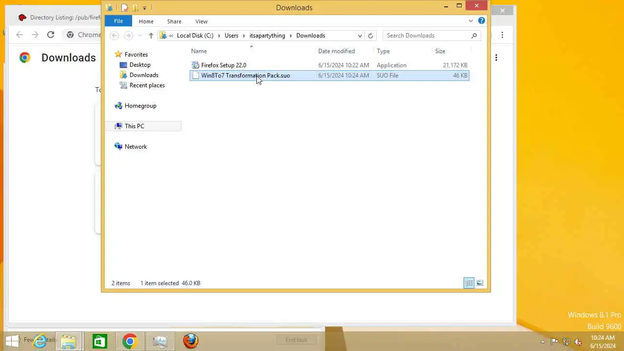The height and width of the screenshot is (351, 624).
Task: Click the Win8To7 .suo file icon
Action: (195, 76)
